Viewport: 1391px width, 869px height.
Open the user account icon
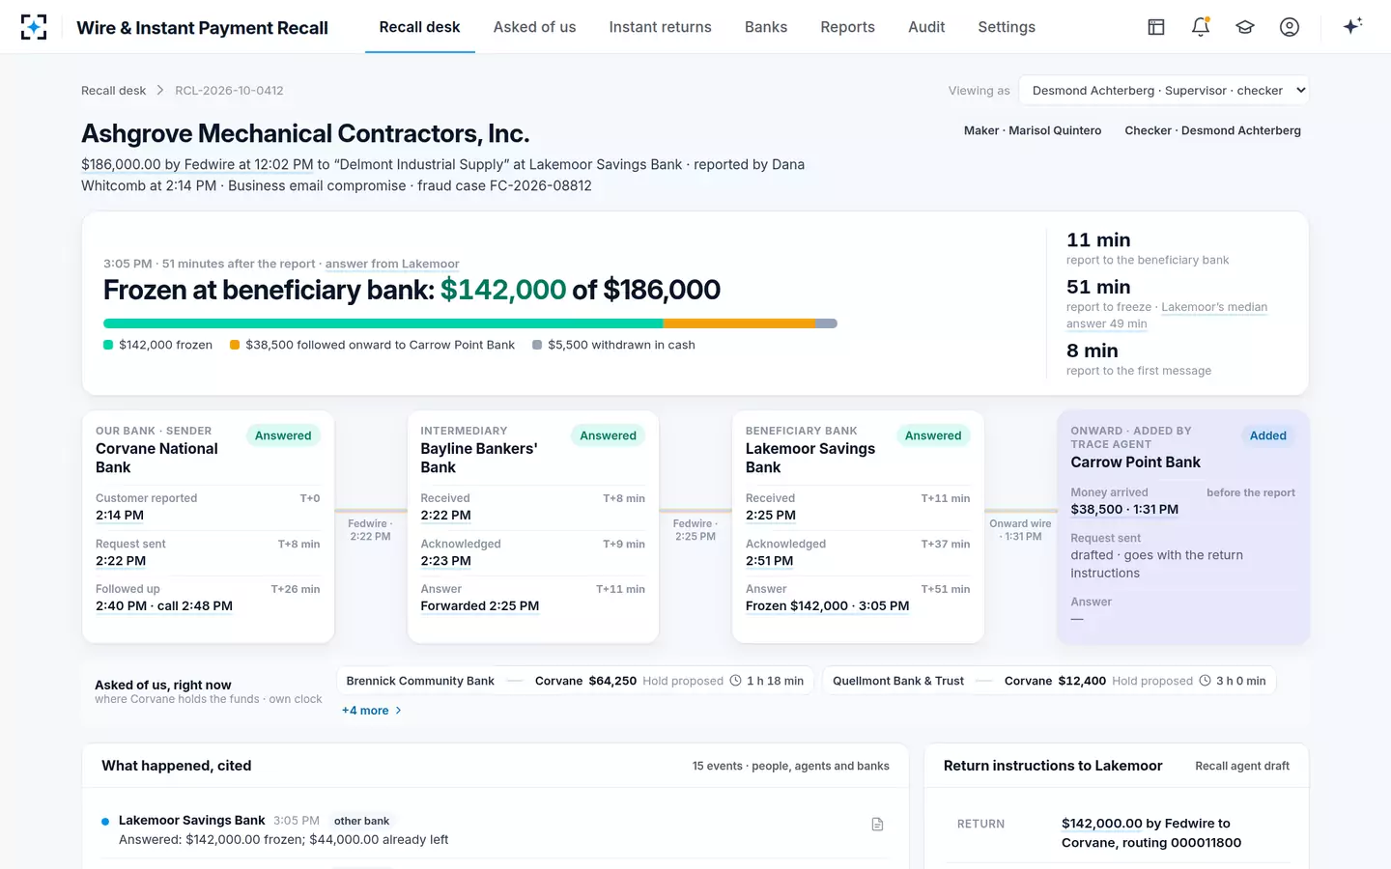tap(1290, 27)
